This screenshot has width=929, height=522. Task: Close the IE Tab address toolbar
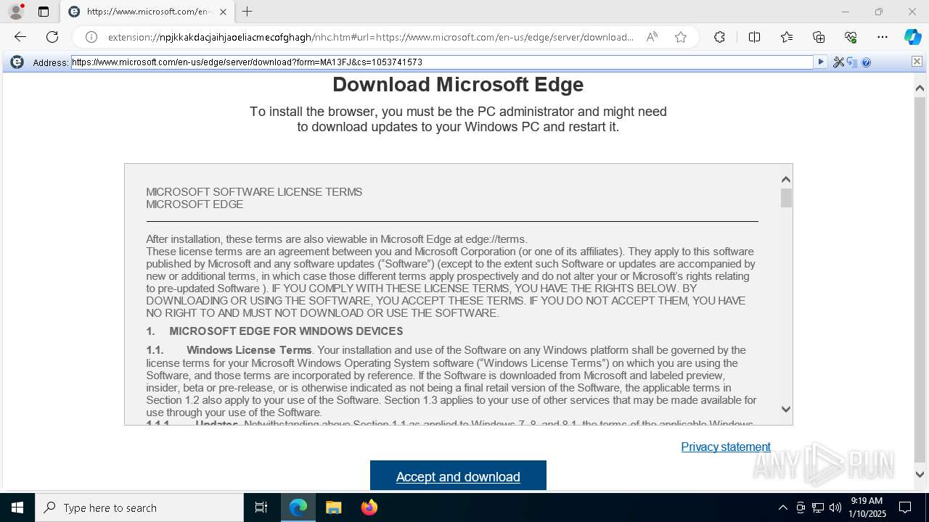click(917, 62)
